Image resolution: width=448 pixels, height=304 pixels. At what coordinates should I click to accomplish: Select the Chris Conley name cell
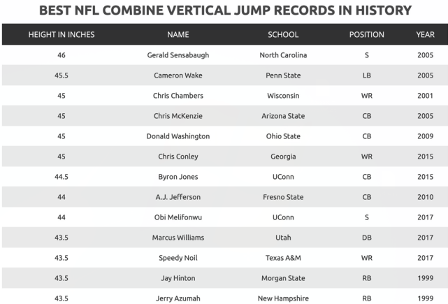(178, 157)
